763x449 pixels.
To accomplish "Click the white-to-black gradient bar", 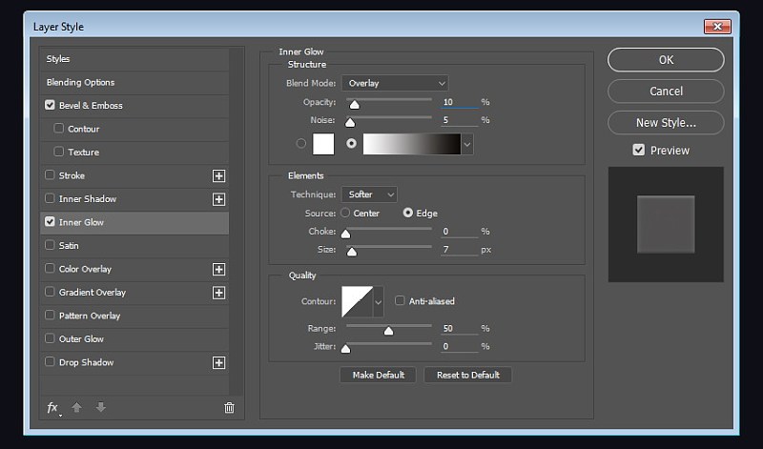I will click(412, 144).
